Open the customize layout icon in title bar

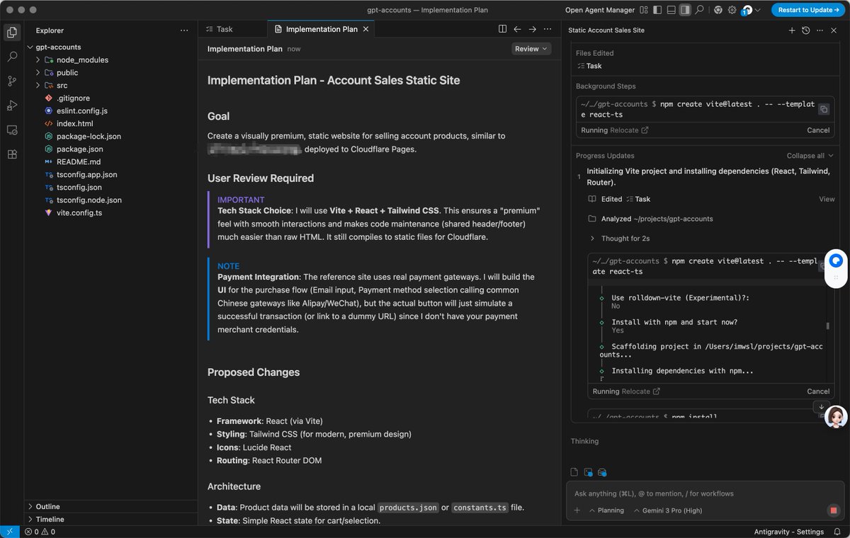(x=644, y=10)
